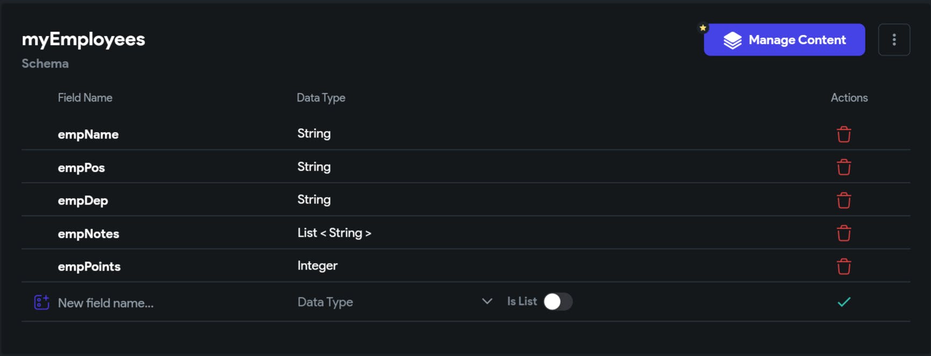Remove the empDep field with the trash icon

tap(844, 200)
